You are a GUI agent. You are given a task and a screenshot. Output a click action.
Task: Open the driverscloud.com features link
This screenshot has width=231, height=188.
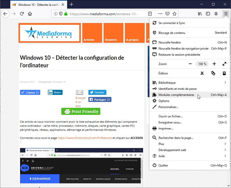coord(85,138)
